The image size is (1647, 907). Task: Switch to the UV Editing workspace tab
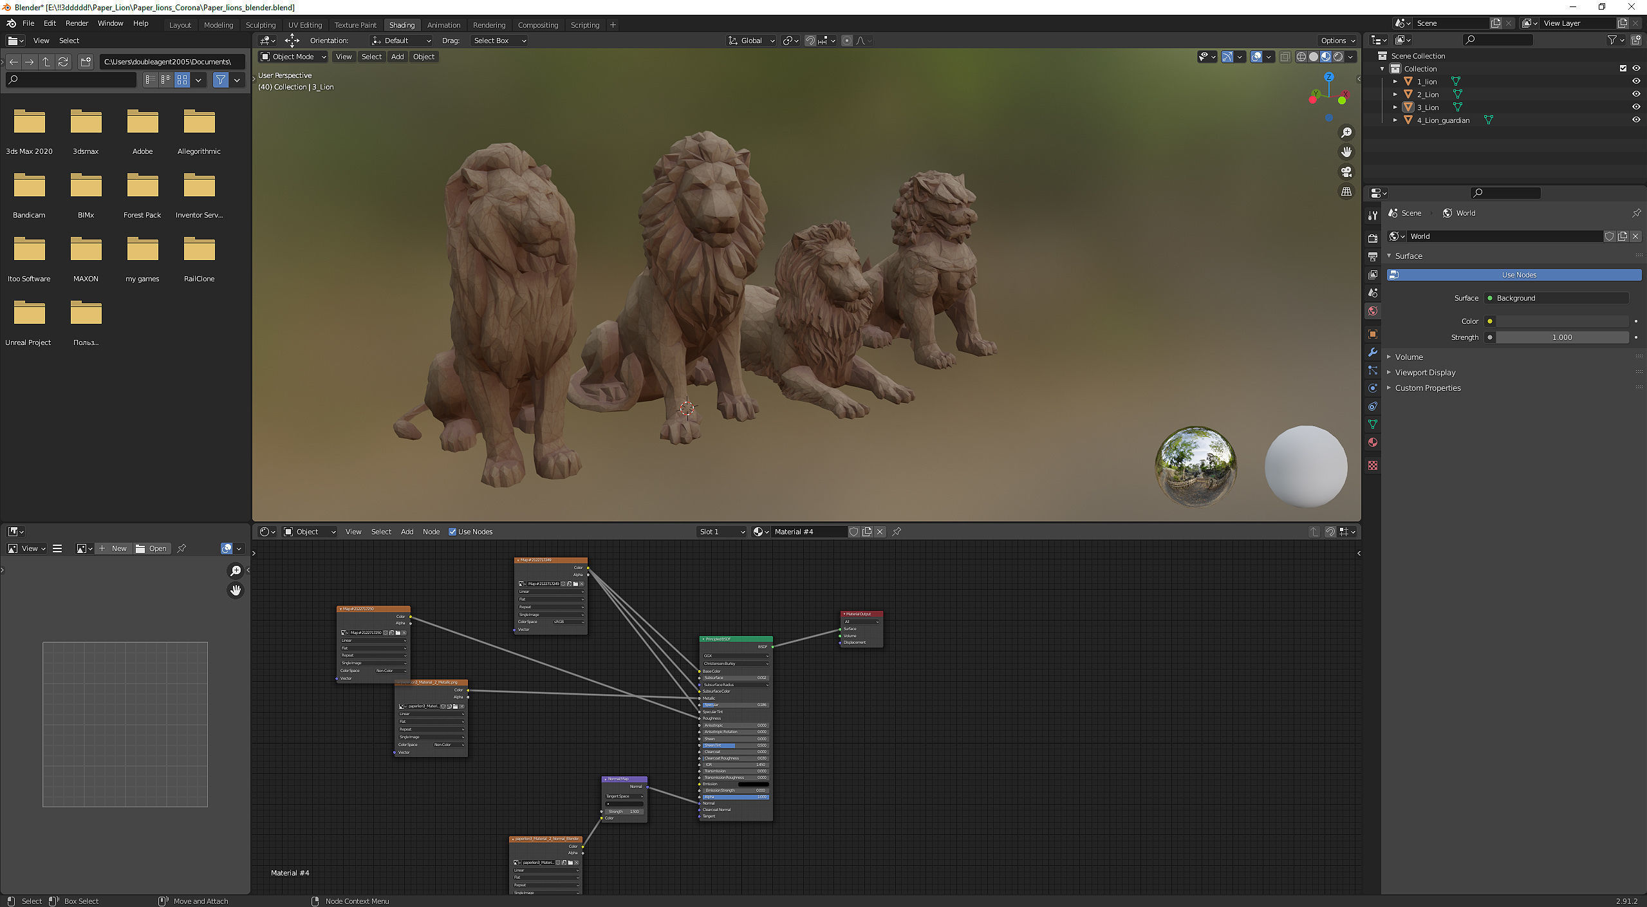click(304, 25)
